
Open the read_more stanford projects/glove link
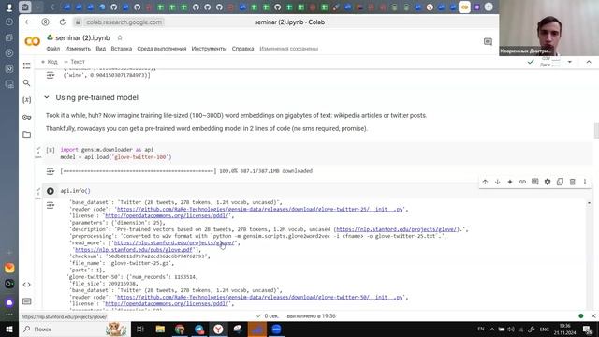[174, 242]
